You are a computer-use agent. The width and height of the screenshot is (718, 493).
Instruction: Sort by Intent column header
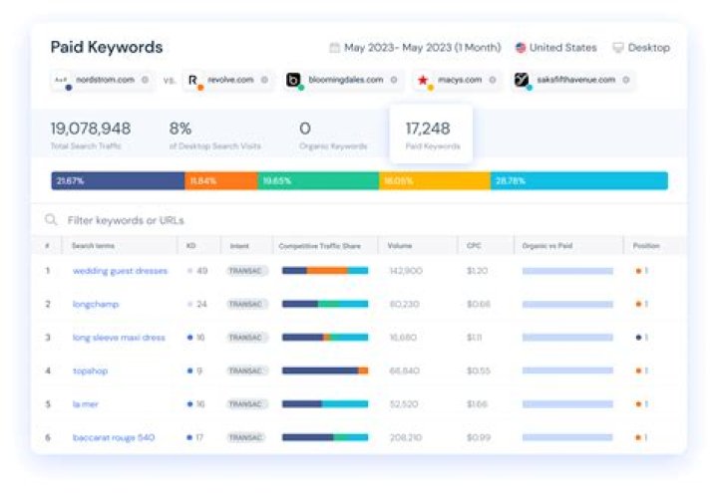pos(239,246)
